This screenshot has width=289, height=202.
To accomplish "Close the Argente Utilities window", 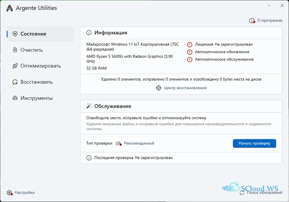I will click(x=282, y=5).
